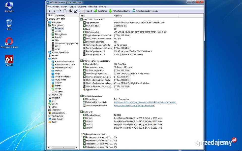Open the graph chart toolbar icon
The width and height of the screenshot is (242, 151).
[x=75, y=11]
